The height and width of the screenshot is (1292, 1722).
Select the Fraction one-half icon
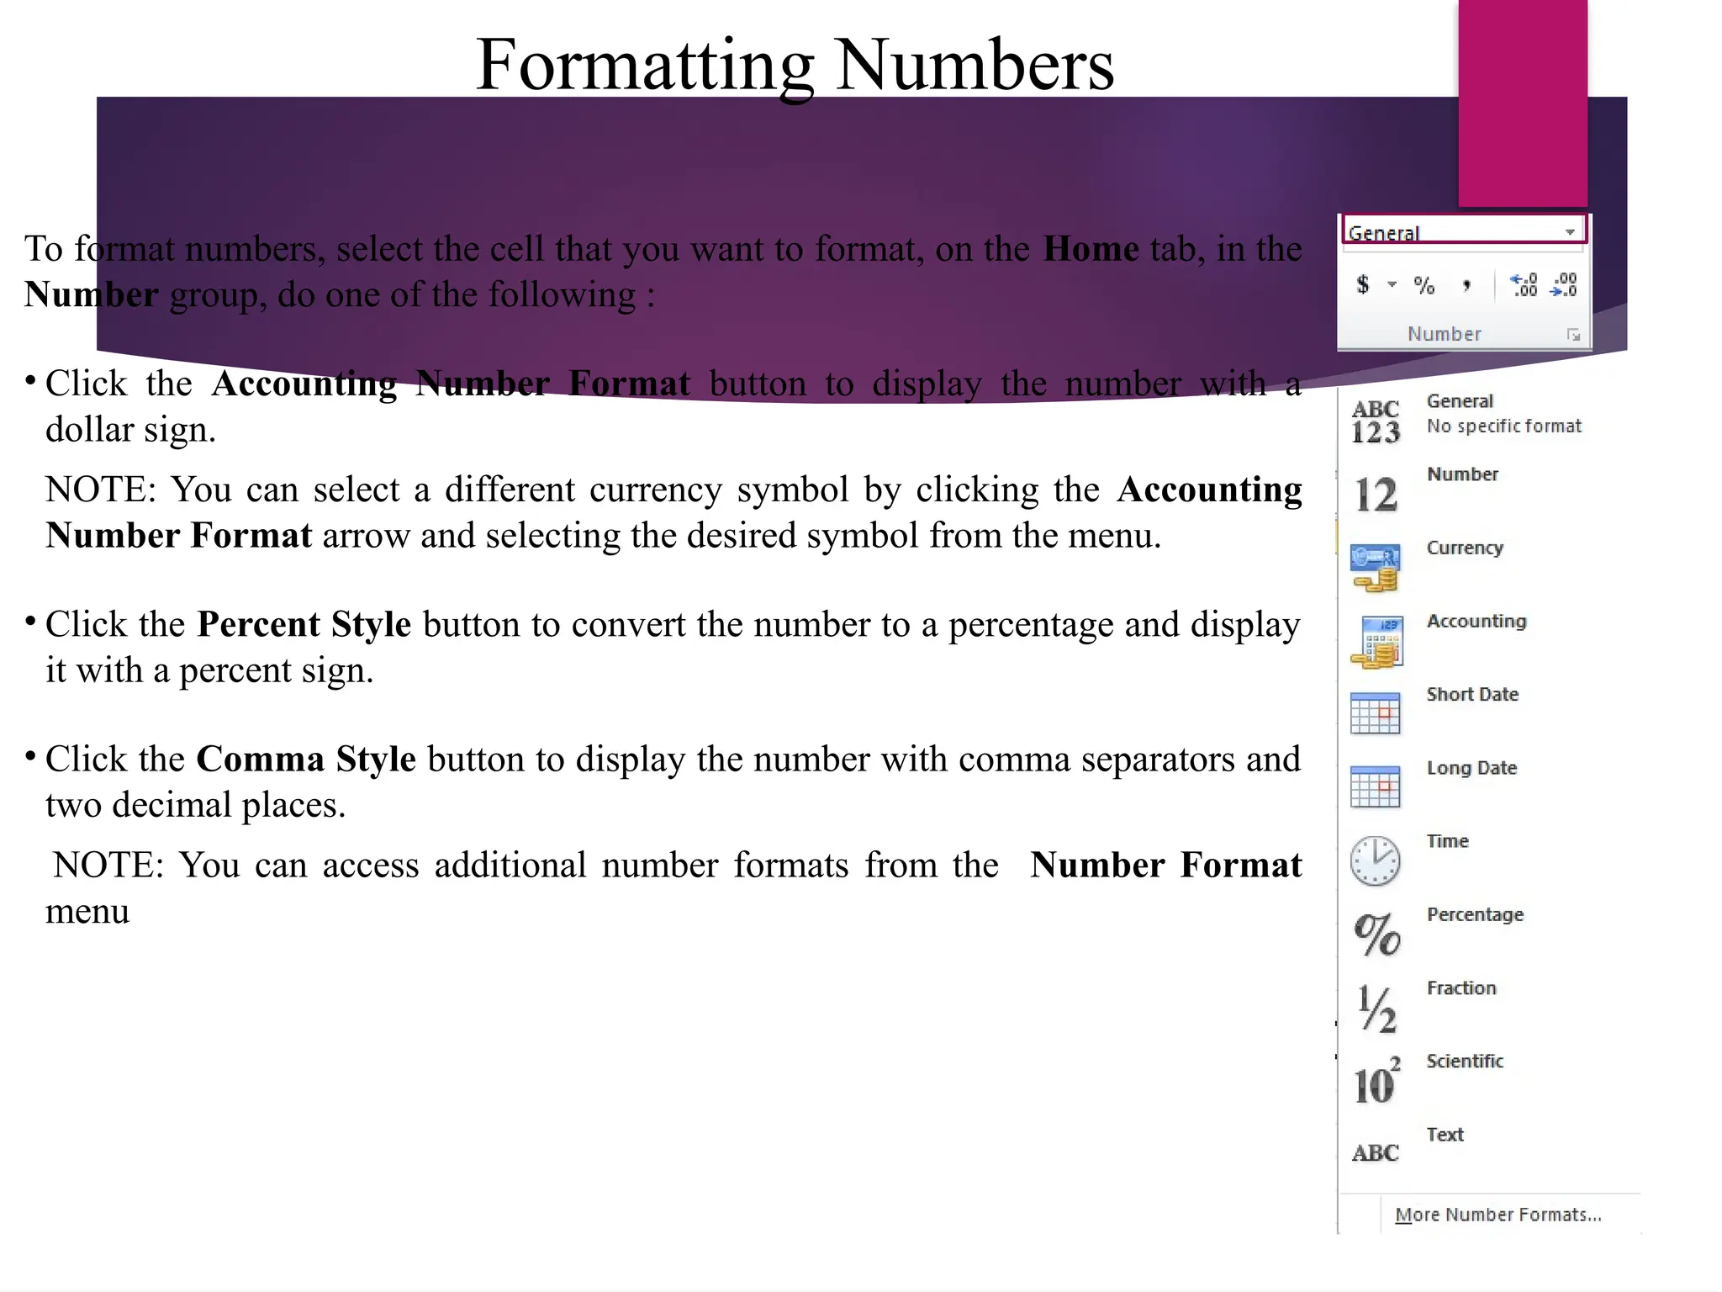tap(1376, 1008)
